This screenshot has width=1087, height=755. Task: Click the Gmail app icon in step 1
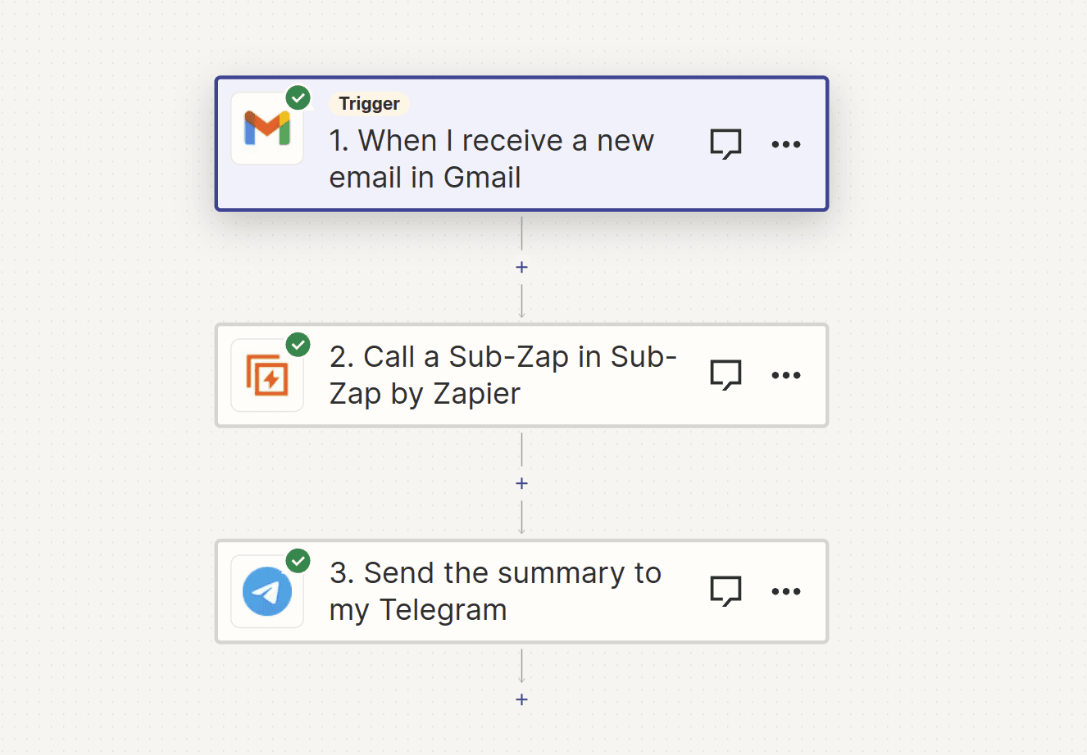[x=267, y=129]
